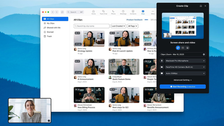Switch to the Meetings tab
Image resolution: width=224 pixels, height=126 pixels.
(123, 12)
